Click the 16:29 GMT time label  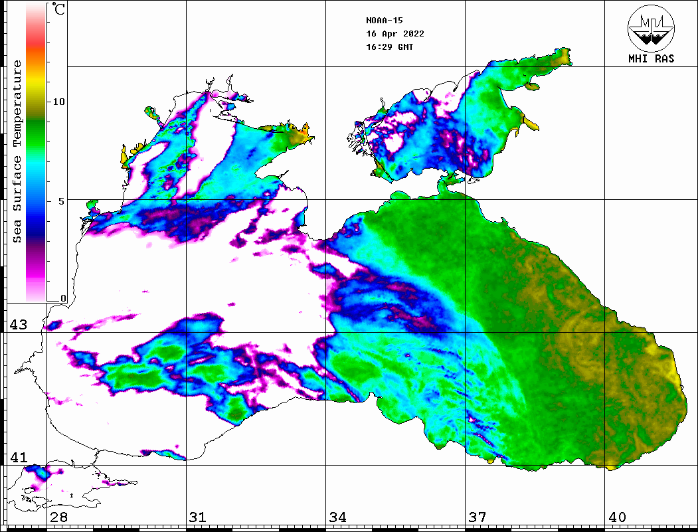pos(389,47)
